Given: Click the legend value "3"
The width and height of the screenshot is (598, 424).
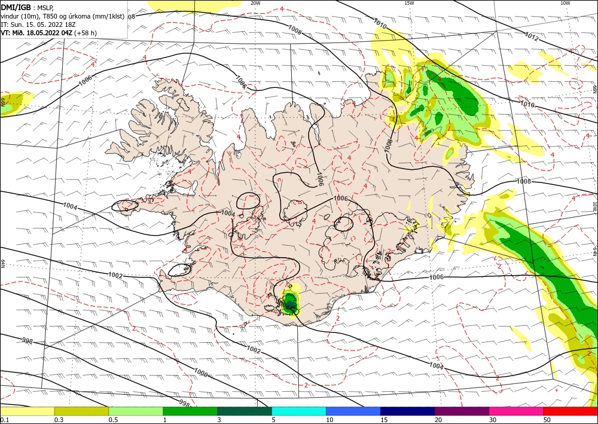Looking at the screenshot, I should [219, 420].
